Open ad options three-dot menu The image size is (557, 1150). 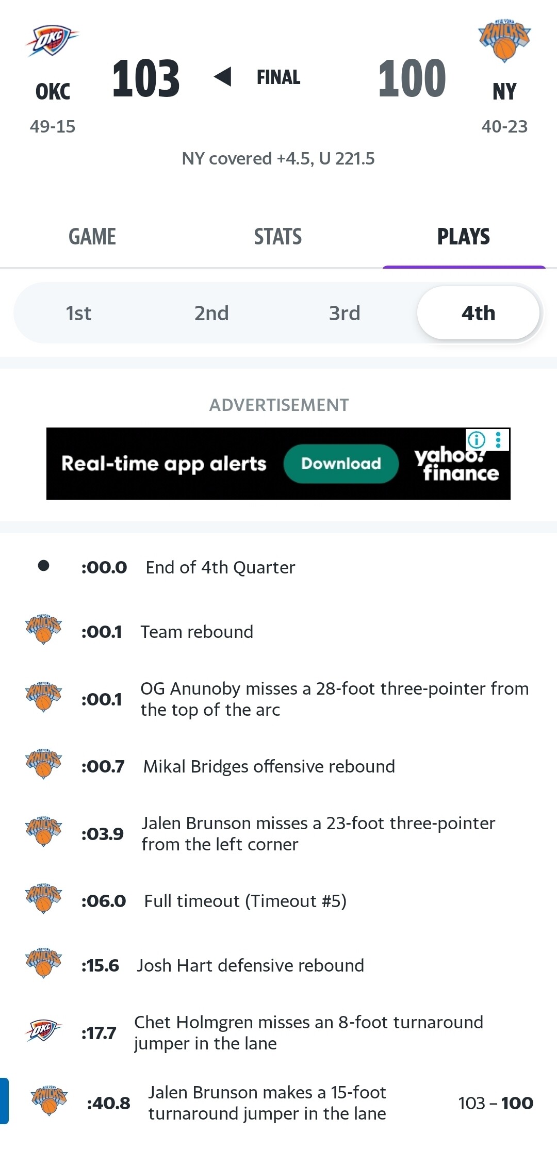click(498, 440)
